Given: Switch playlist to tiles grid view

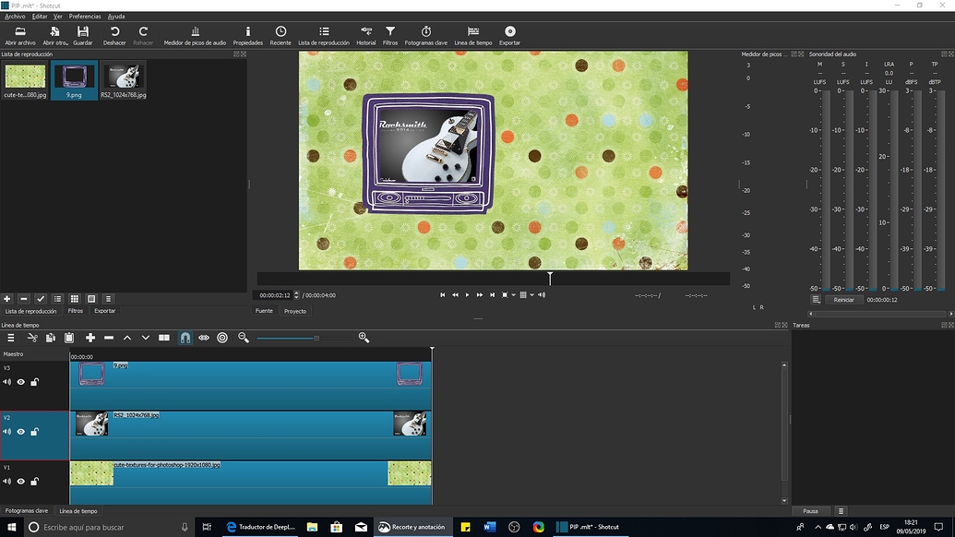Looking at the screenshot, I should tap(75, 299).
